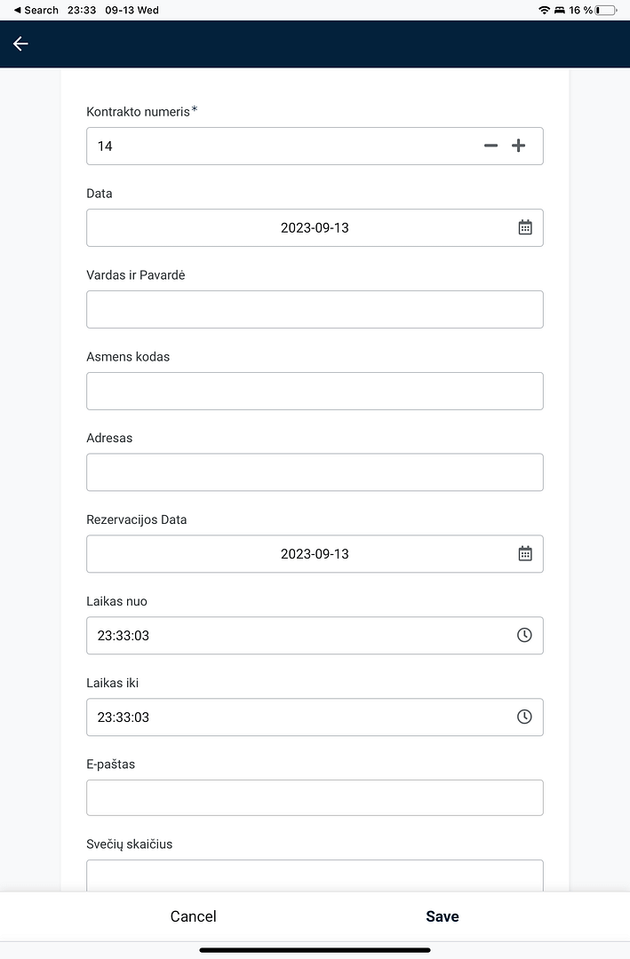
Task: Tap the Wi-Fi icon in status bar
Action: [544, 10]
